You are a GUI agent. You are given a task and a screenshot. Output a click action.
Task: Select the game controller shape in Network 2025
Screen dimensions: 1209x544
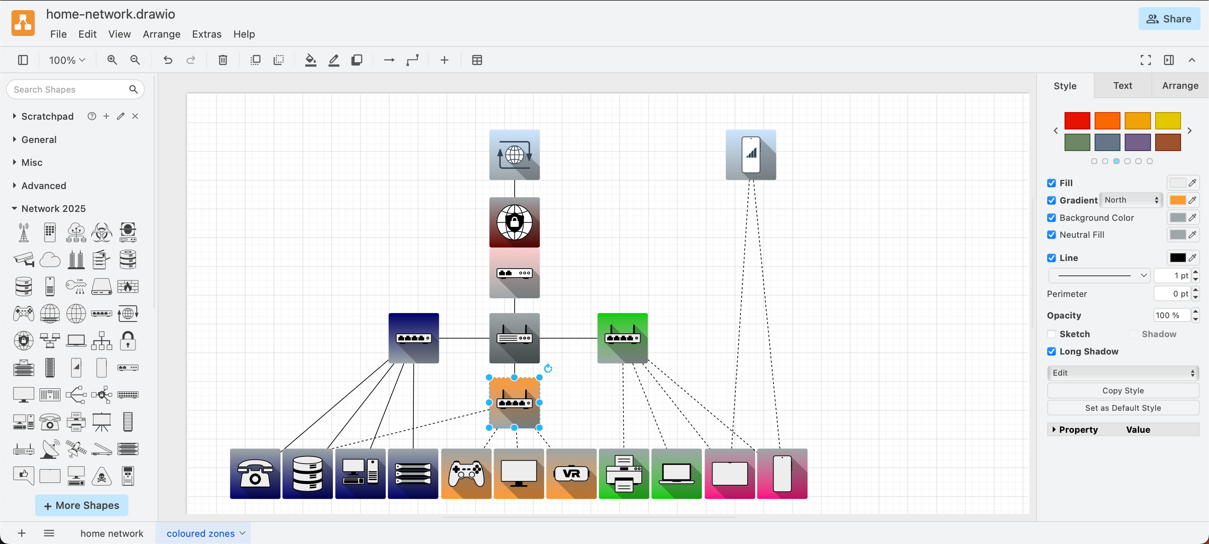[x=23, y=314]
